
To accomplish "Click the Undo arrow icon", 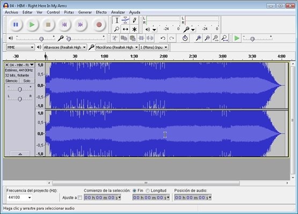I will click(x=163, y=38).
